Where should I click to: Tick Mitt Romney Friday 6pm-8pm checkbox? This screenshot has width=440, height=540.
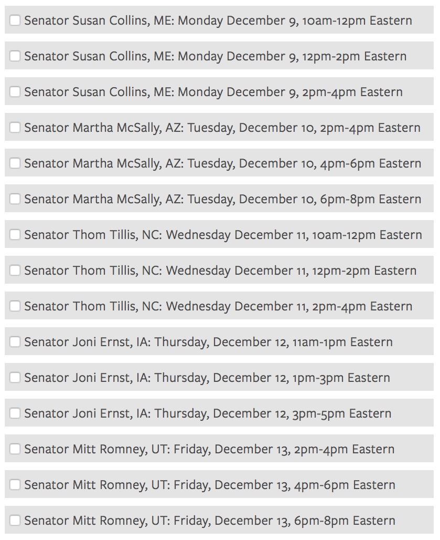(15, 521)
